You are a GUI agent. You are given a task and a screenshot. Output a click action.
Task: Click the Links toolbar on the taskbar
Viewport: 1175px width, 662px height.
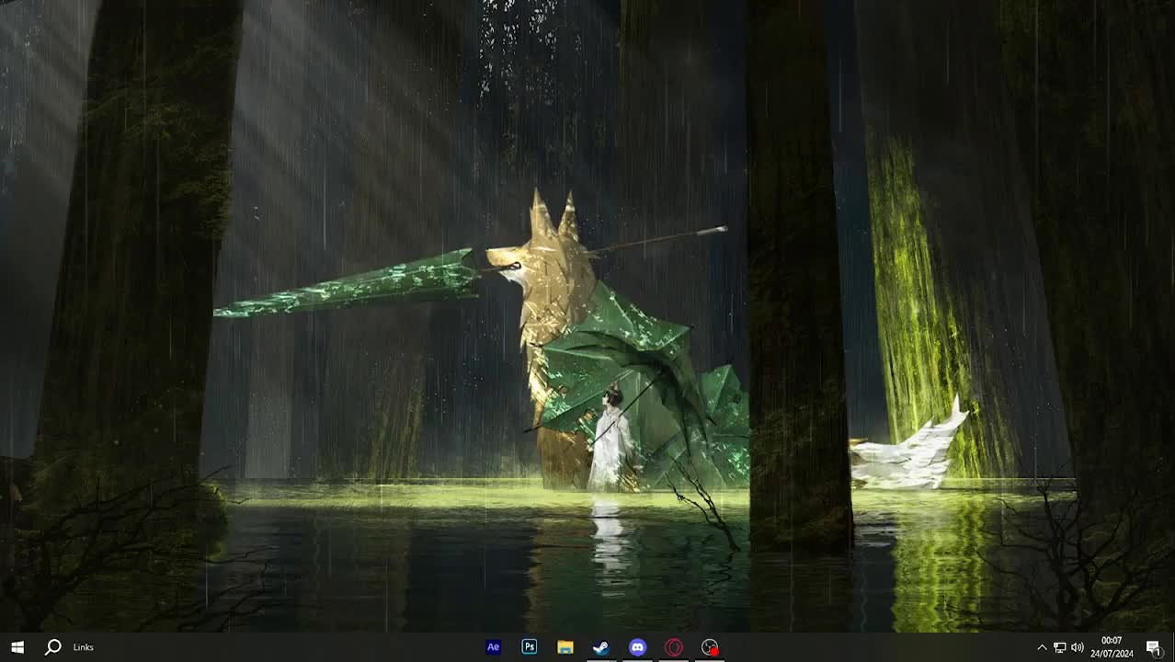[83, 646]
